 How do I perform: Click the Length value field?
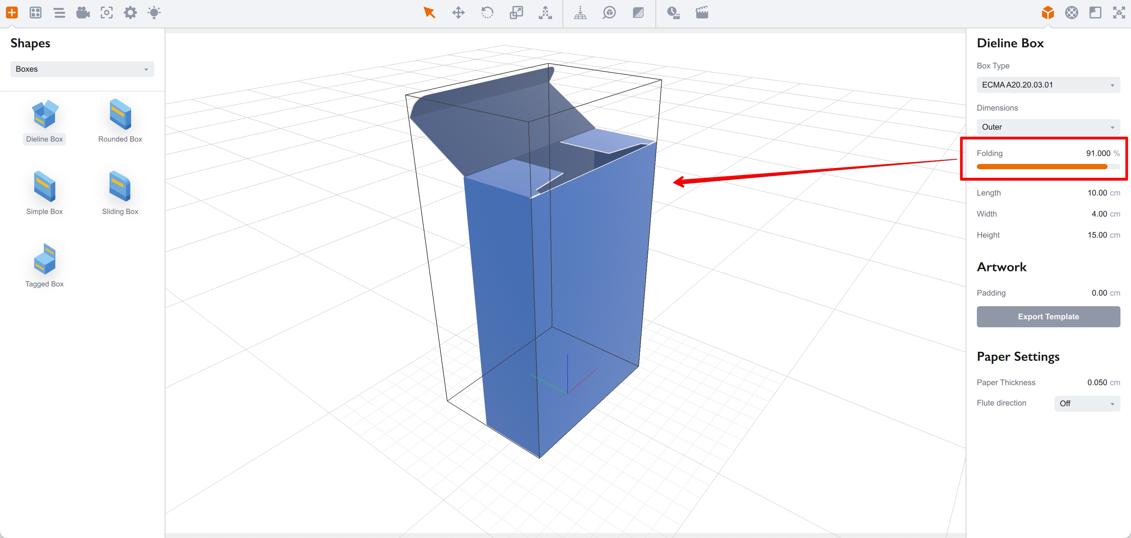point(1097,193)
